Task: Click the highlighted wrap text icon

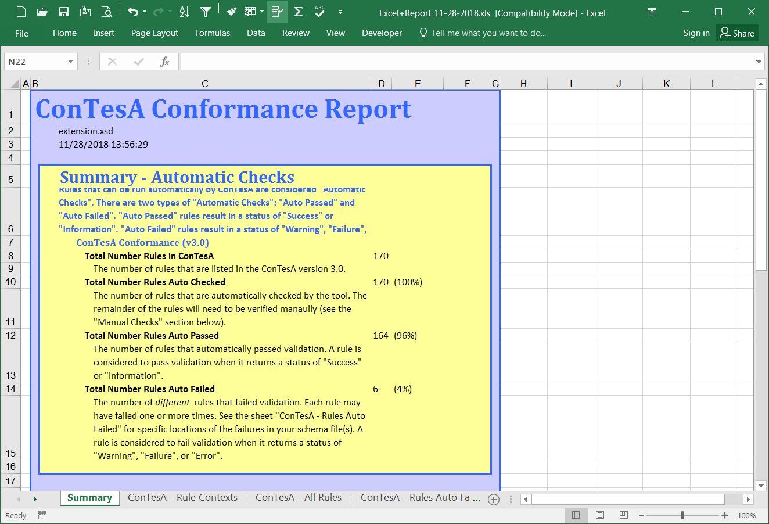Action: 277,12
